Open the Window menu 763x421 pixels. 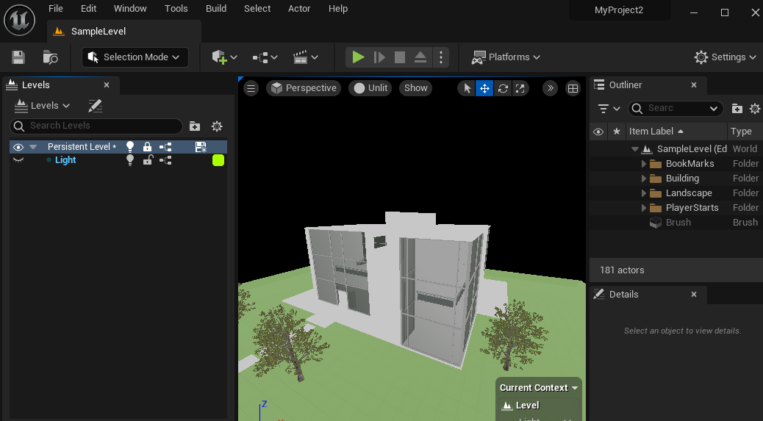pos(130,9)
